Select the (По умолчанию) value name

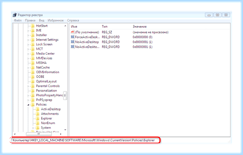coord(87,32)
